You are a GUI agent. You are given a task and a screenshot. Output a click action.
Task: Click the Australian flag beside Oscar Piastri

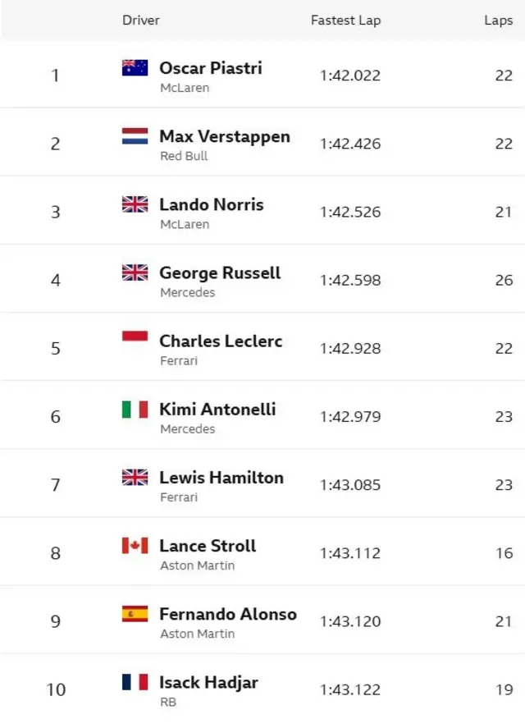[x=135, y=68]
